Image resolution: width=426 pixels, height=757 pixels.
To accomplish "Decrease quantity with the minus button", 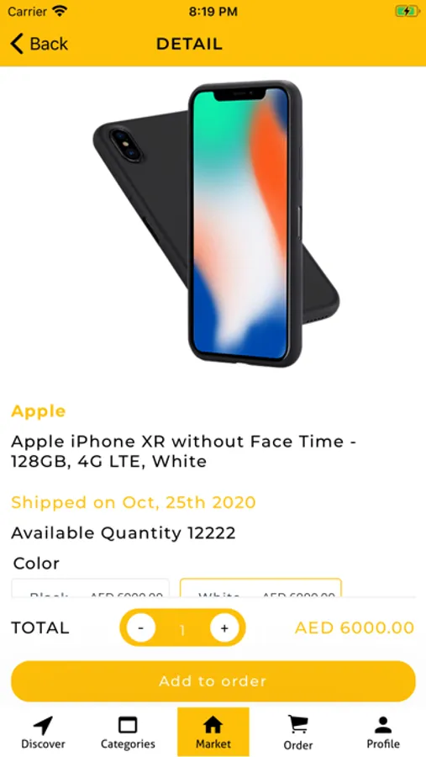I will tap(141, 628).
